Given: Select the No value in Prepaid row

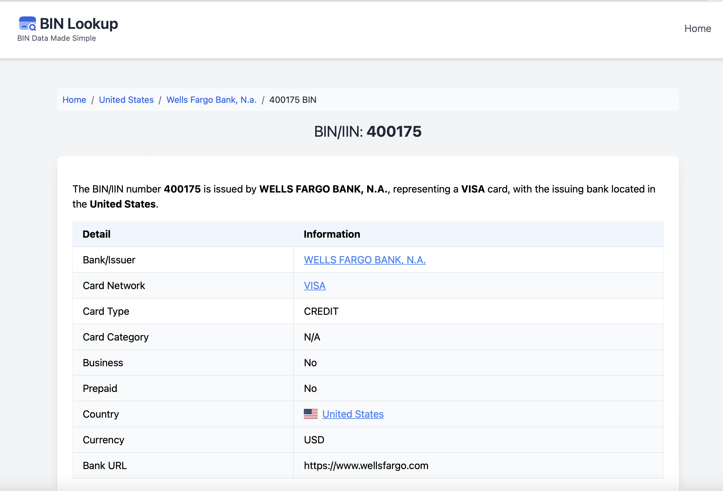Looking at the screenshot, I should pyautogui.click(x=310, y=388).
